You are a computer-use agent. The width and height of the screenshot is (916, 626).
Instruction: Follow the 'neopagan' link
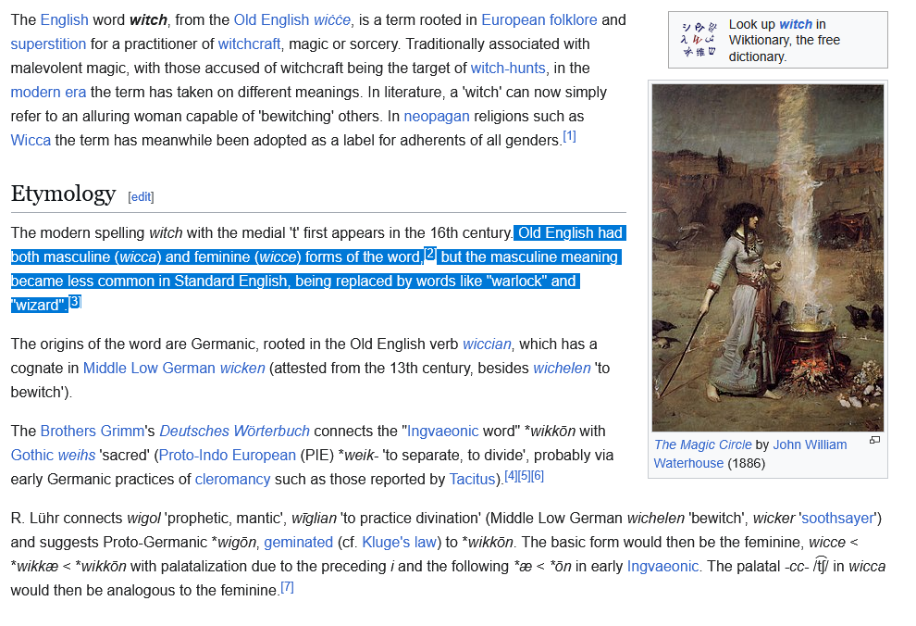[437, 116]
